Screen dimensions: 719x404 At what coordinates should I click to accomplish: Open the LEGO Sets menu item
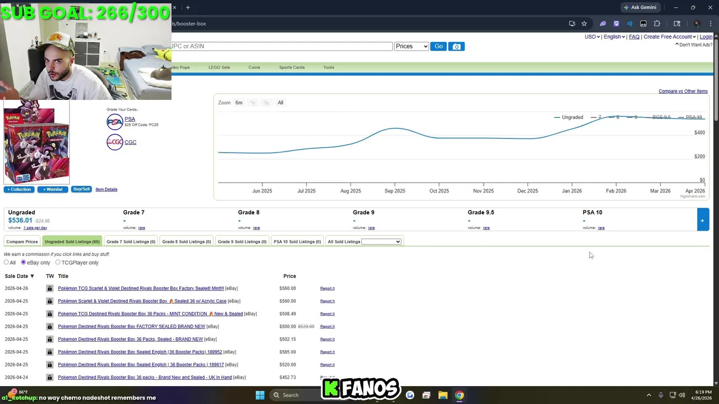pyautogui.click(x=219, y=67)
